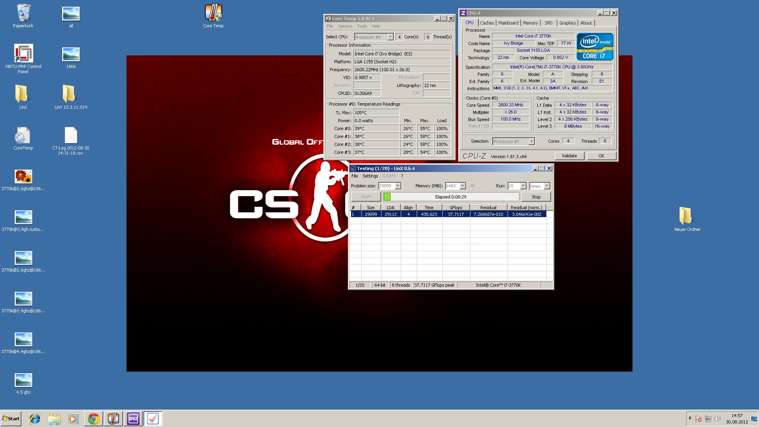759x427 pixels.
Task: Open Core Temp desktop shortcut
Action: pyautogui.click(x=213, y=13)
